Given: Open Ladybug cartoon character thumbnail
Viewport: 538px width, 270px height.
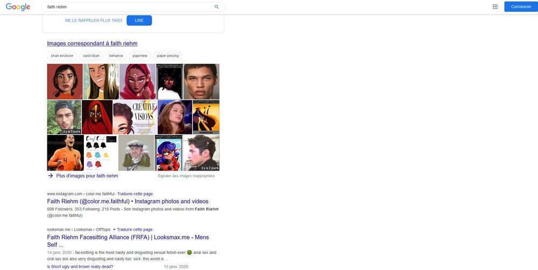Looking at the screenshot, I should (x=168, y=153).
